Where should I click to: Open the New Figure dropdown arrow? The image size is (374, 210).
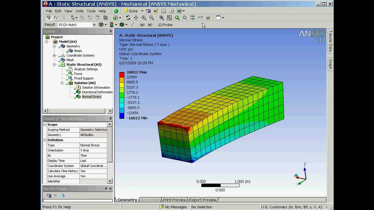pyautogui.click(x=183, y=11)
